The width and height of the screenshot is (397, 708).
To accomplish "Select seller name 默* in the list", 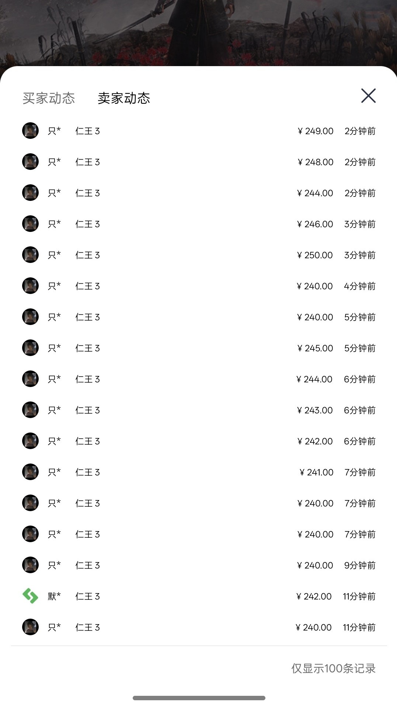I will click(x=54, y=596).
